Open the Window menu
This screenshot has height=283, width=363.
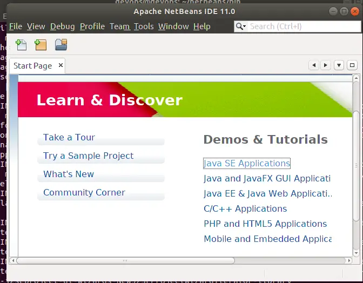pos(173,26)
